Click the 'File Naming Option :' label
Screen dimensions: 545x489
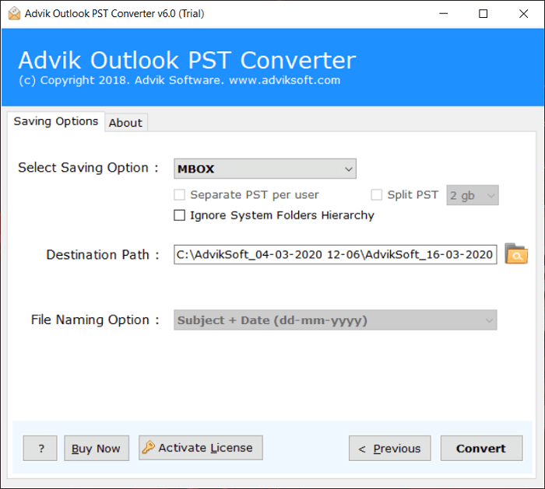(x=95, y=320)
